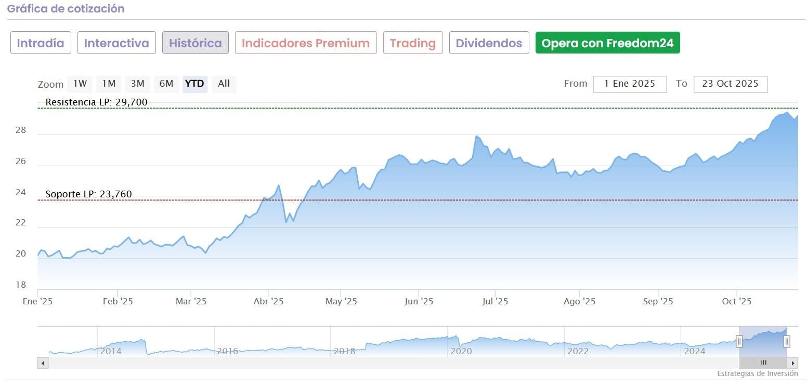Click the right range handle in navigator
The width and height of the screenshot is (807, 389).
[787, 341]
